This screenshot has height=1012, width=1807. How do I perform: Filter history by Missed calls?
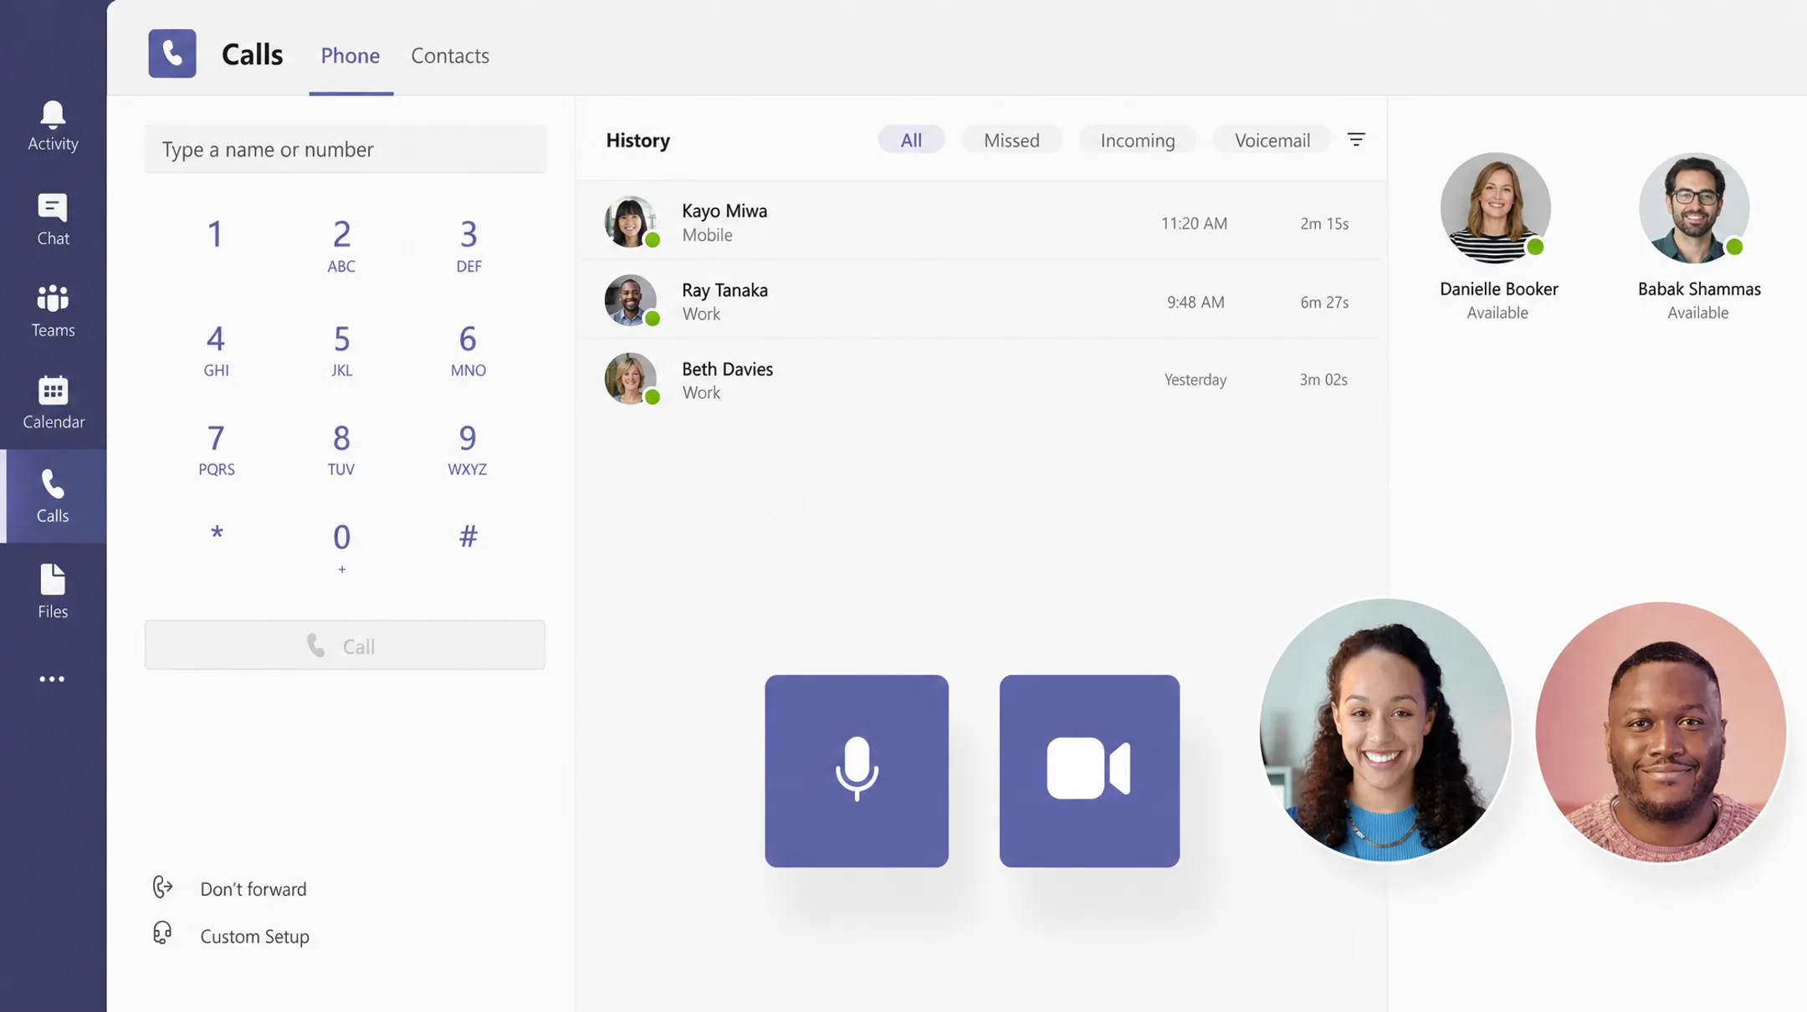pyautogui.click(x=1011, y=140)
